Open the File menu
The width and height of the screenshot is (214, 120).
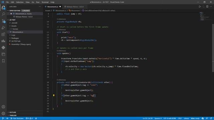click(7, 2)
